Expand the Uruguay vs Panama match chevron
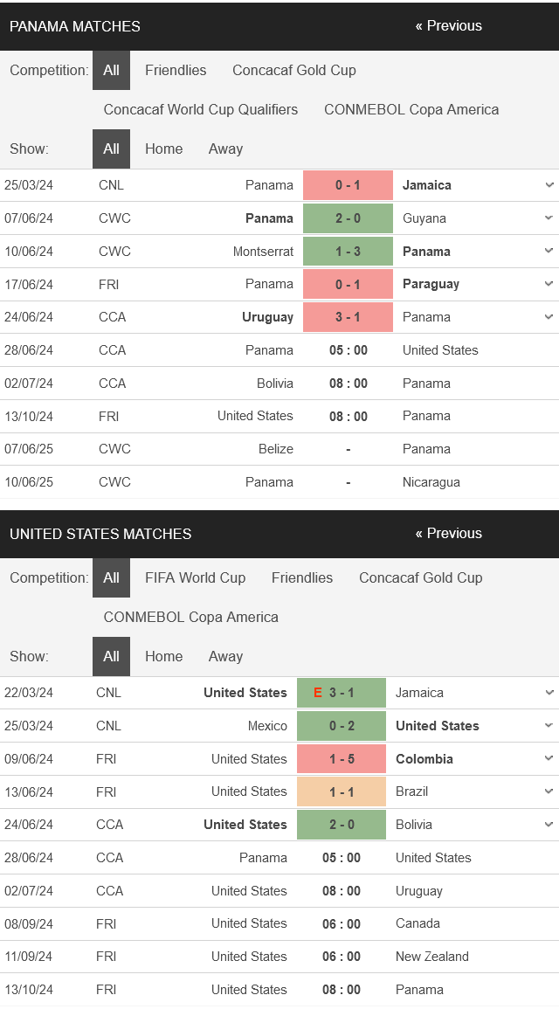This screenshot has width=559, height=1016. [549, 317]
